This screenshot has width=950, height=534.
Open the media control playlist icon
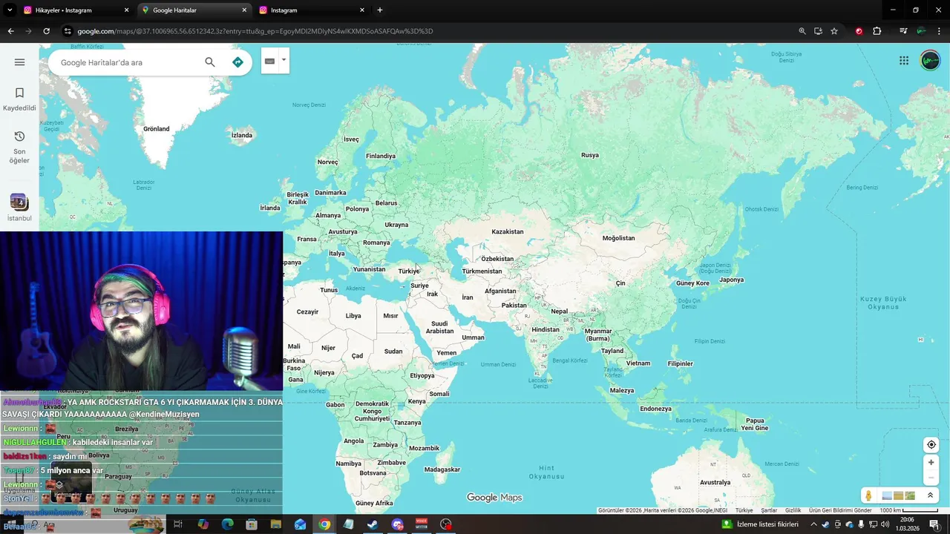(903, 31)
